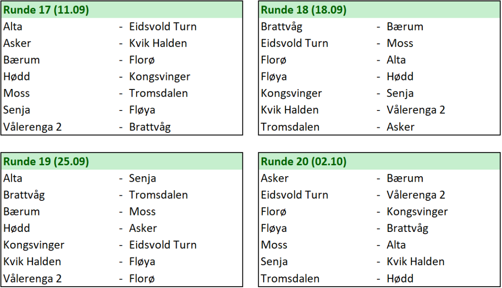The image size is (502, 288).
Task: Select away team Kongsvinger in Runde 20
Action: point(417,211)
